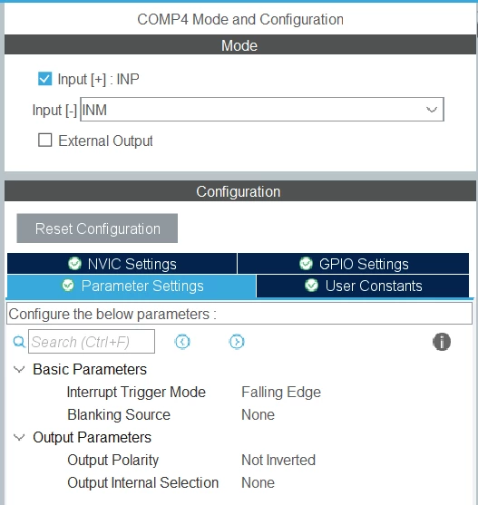Click green check icon on User Constants

click(311, 286)
